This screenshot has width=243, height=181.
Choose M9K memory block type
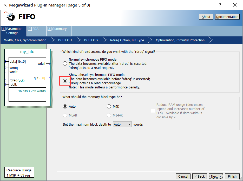[109, 106]
